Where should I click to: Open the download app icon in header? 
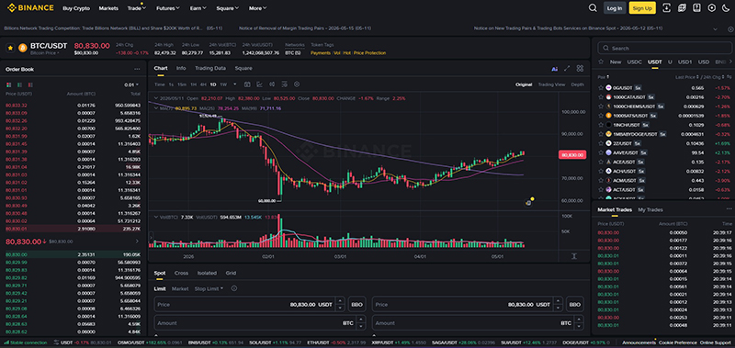pyautogui.click(x=667, y=8)
